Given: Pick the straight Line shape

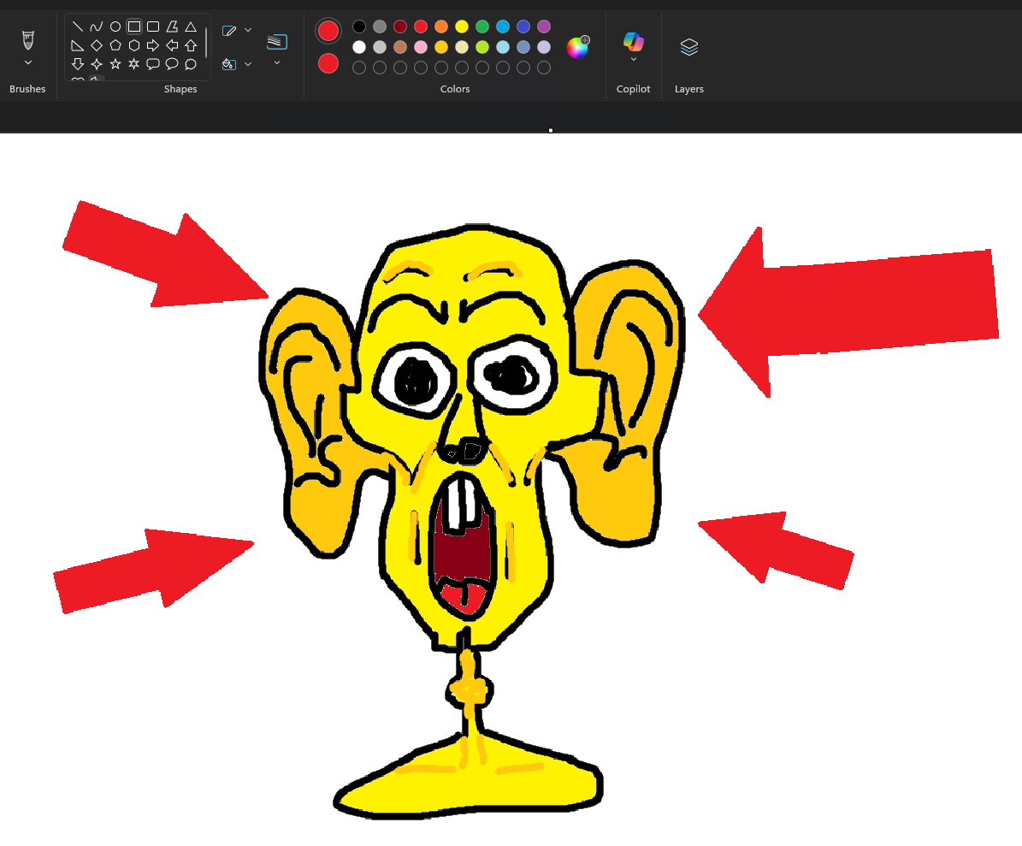Looking at the screenshot, I should click(x=78, y=27).
